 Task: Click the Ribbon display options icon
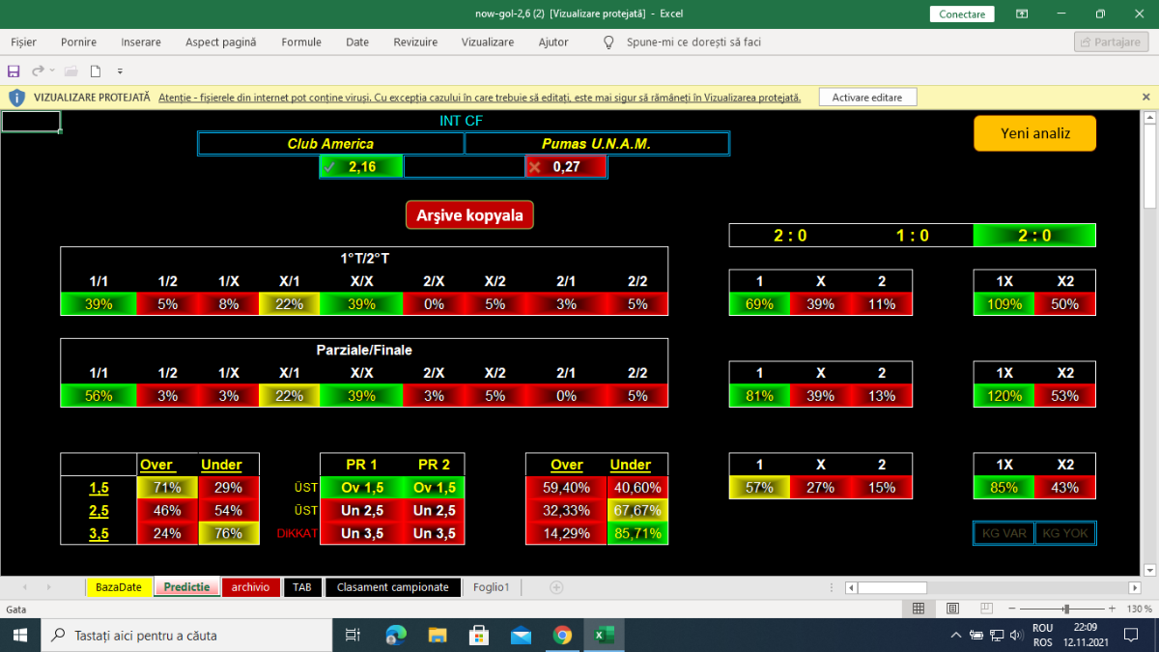(1022, 14)
